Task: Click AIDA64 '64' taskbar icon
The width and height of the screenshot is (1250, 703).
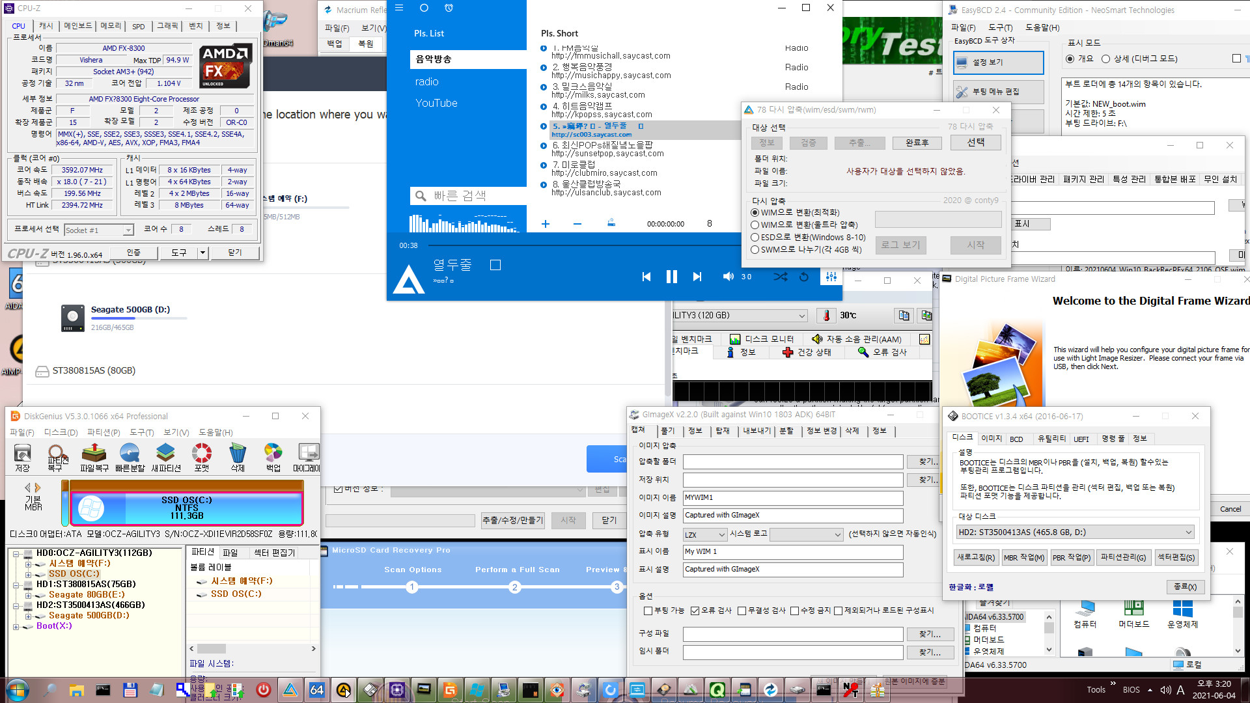Action: pos(317,689)
